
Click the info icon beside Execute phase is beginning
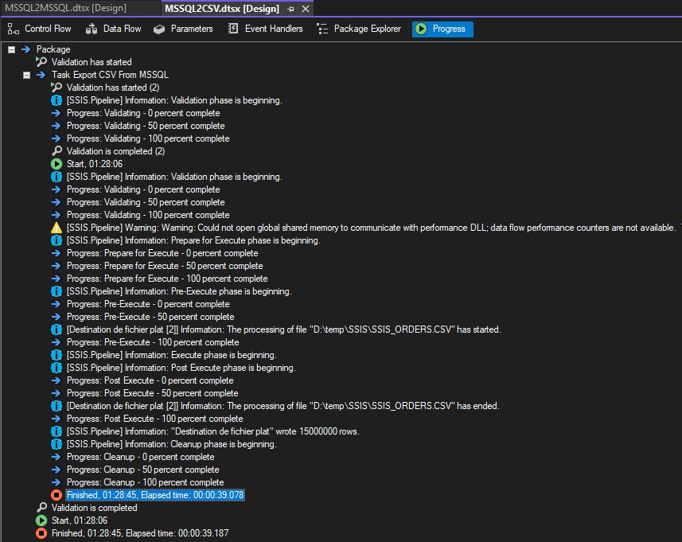coord(57,355)
